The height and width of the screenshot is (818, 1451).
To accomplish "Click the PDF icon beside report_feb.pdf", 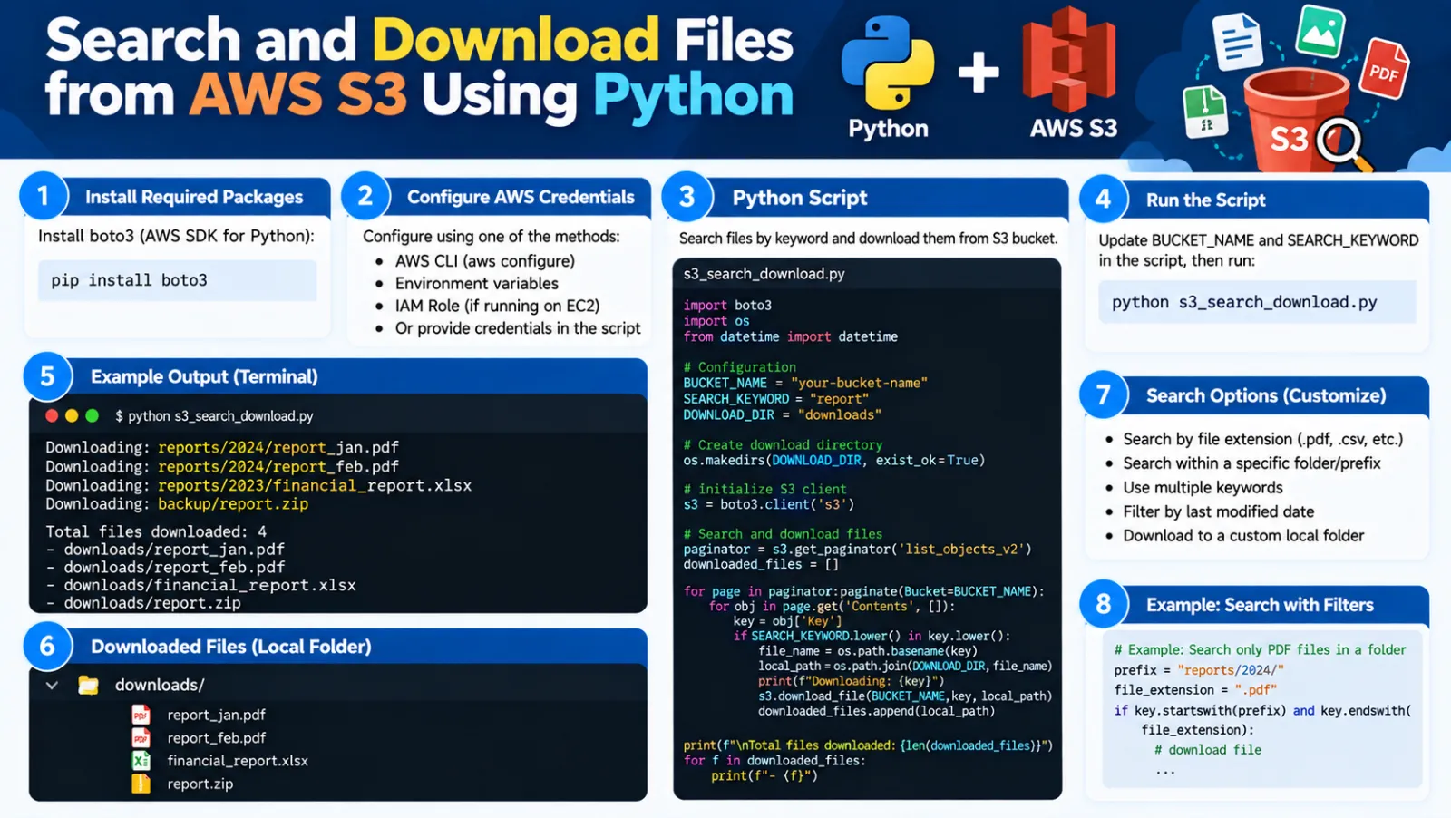I will click(x=141, y=738).
